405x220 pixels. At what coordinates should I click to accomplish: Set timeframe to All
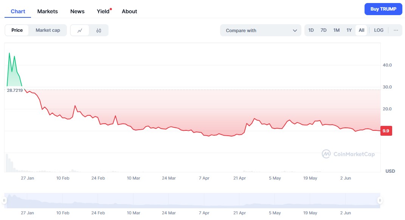point(362,30)
